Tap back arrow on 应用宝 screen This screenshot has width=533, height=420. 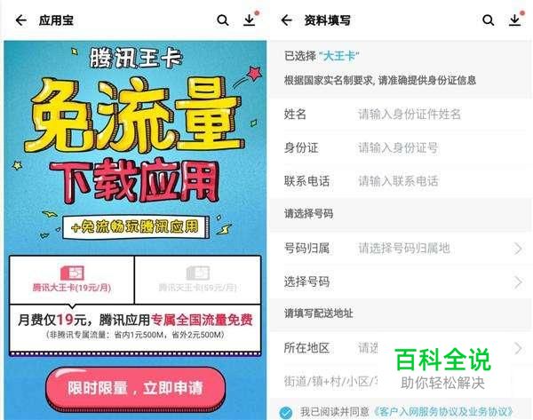tap(21, 20)
